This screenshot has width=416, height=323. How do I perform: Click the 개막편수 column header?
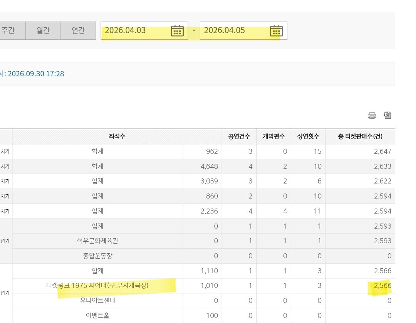(x=273, y=136)
